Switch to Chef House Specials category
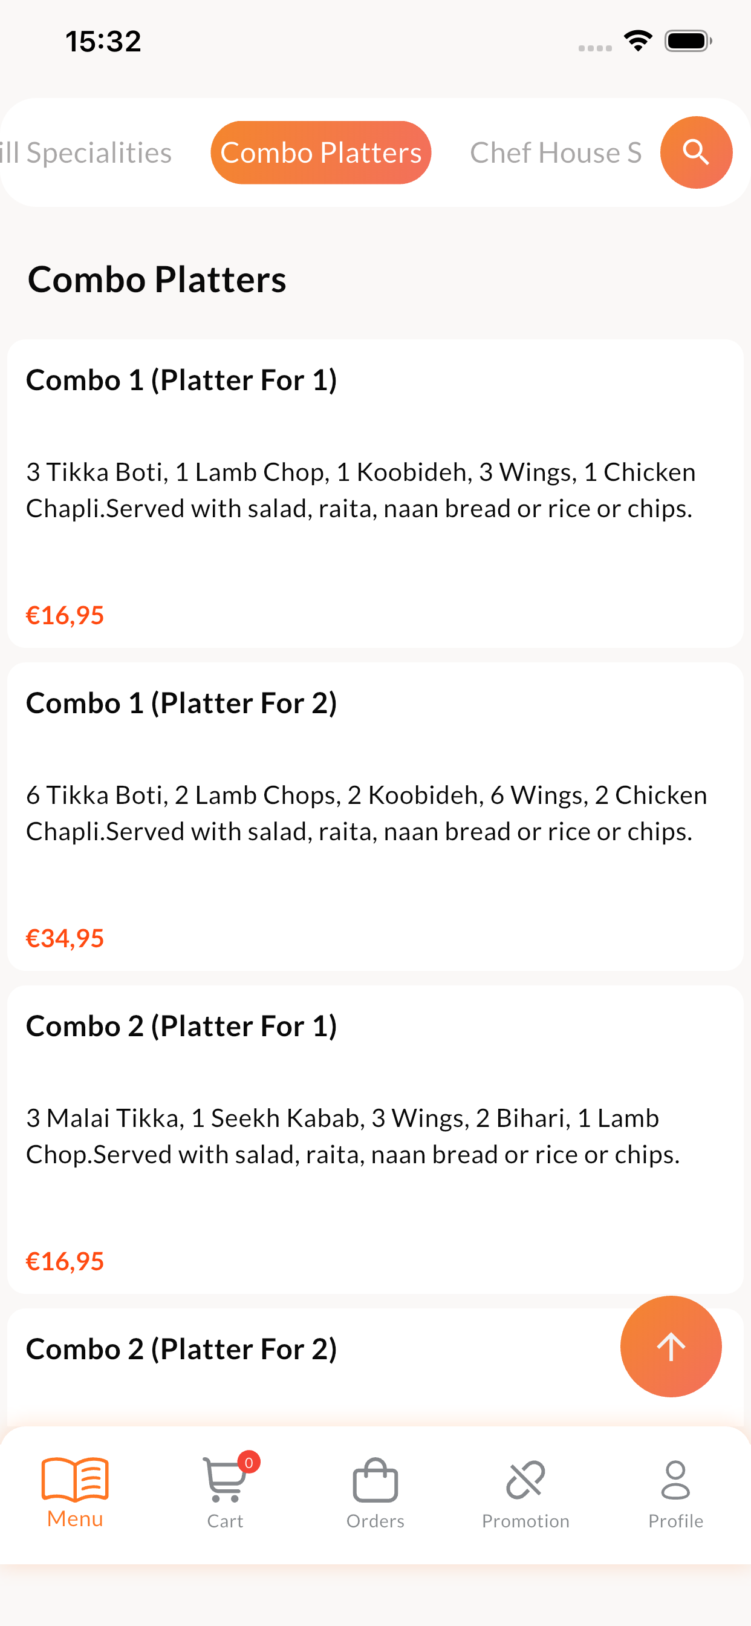 (x=555, y=152)
